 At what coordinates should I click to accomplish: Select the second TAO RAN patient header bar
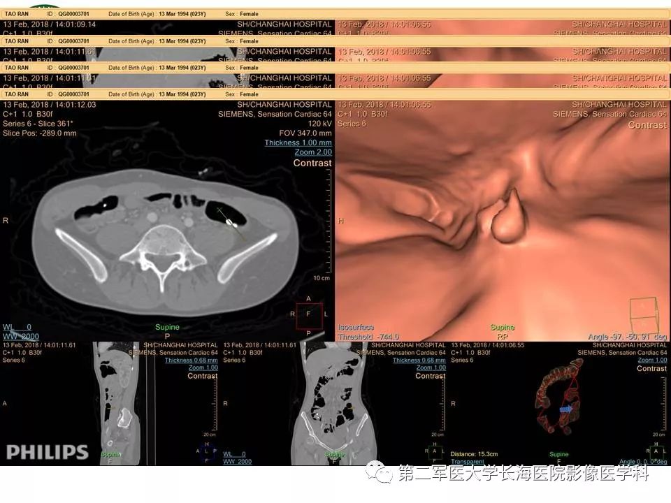[335, 41]
